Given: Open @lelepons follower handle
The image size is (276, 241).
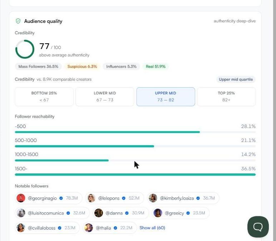Looking at the screenshot, I should (109, 198).
